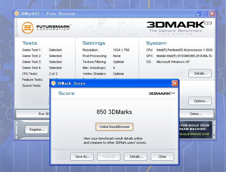Image resolution: width=226 pixels, height=172 pixels.
Task: Click the Register... button
Action: click(x=37, y=130)
